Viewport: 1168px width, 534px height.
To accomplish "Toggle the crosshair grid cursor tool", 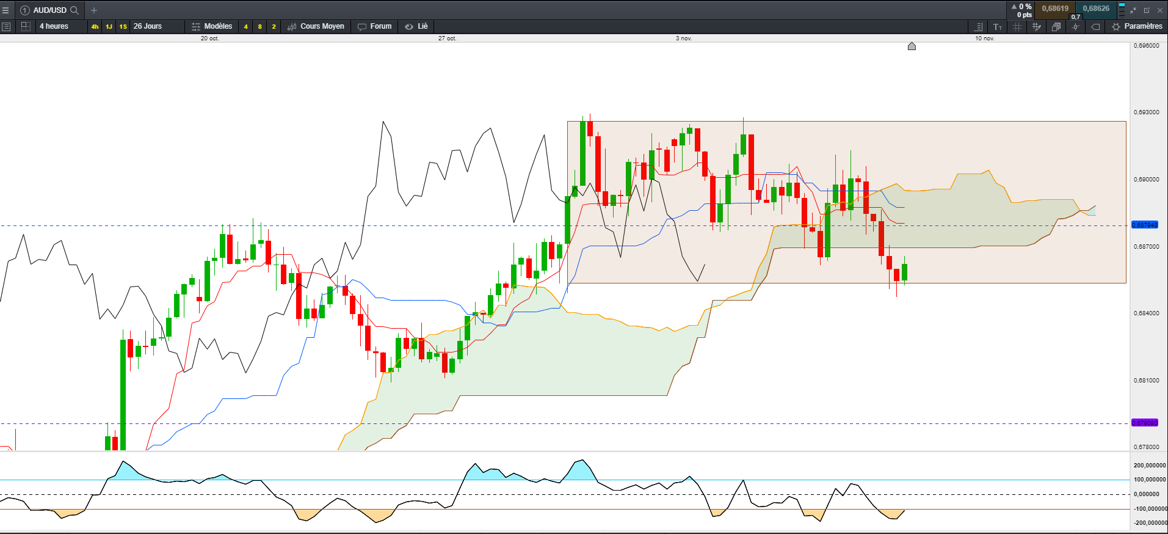I will click(1017, 27).
